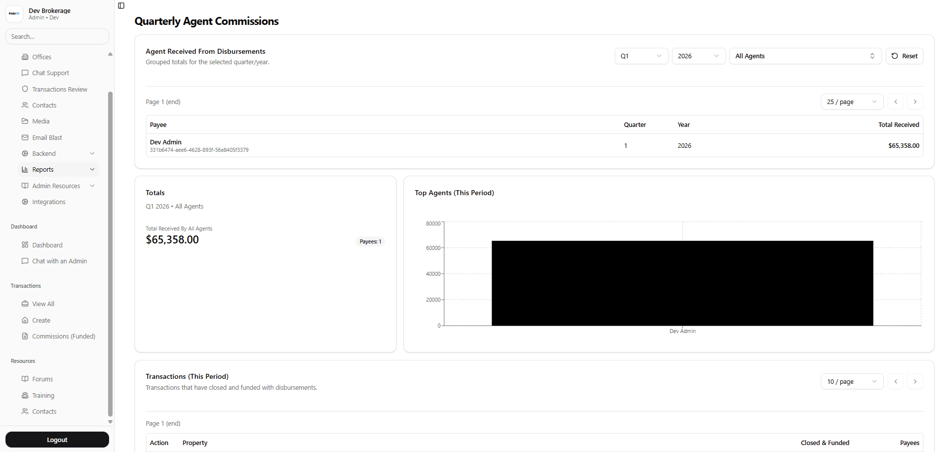
Task: Select Dashboard from the sidebar menu
Action: pyautogui.click(x=47, y=245)
